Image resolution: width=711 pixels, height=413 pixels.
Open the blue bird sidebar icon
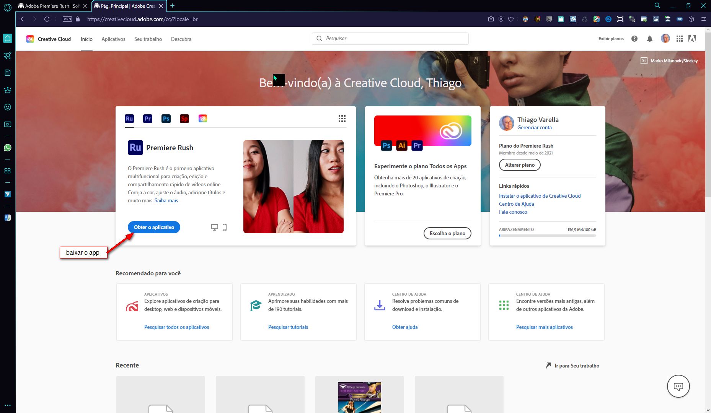point(8,194)
